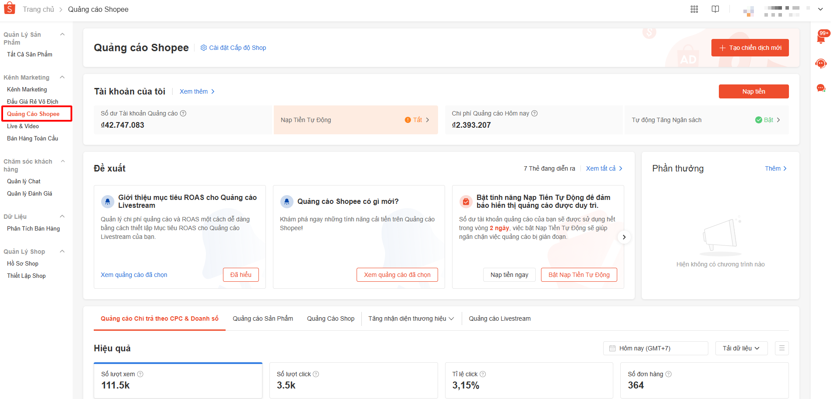The height and width of the screenshot is (399, 831).
Task: Switch to Quảng cáo Sản Phẩm tab
Action: point(263,318)
